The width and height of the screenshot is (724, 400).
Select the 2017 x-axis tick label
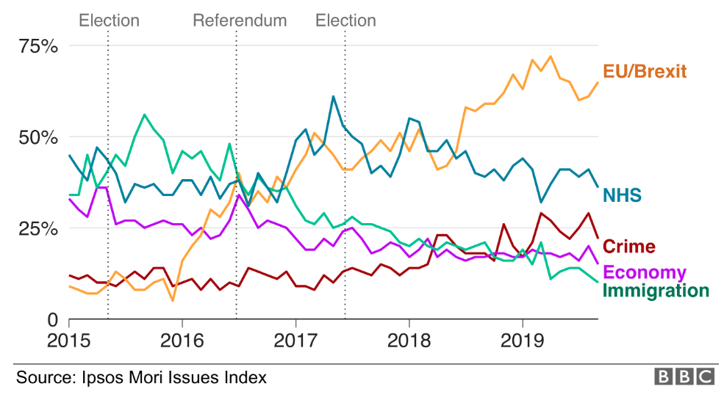[295, 341]
